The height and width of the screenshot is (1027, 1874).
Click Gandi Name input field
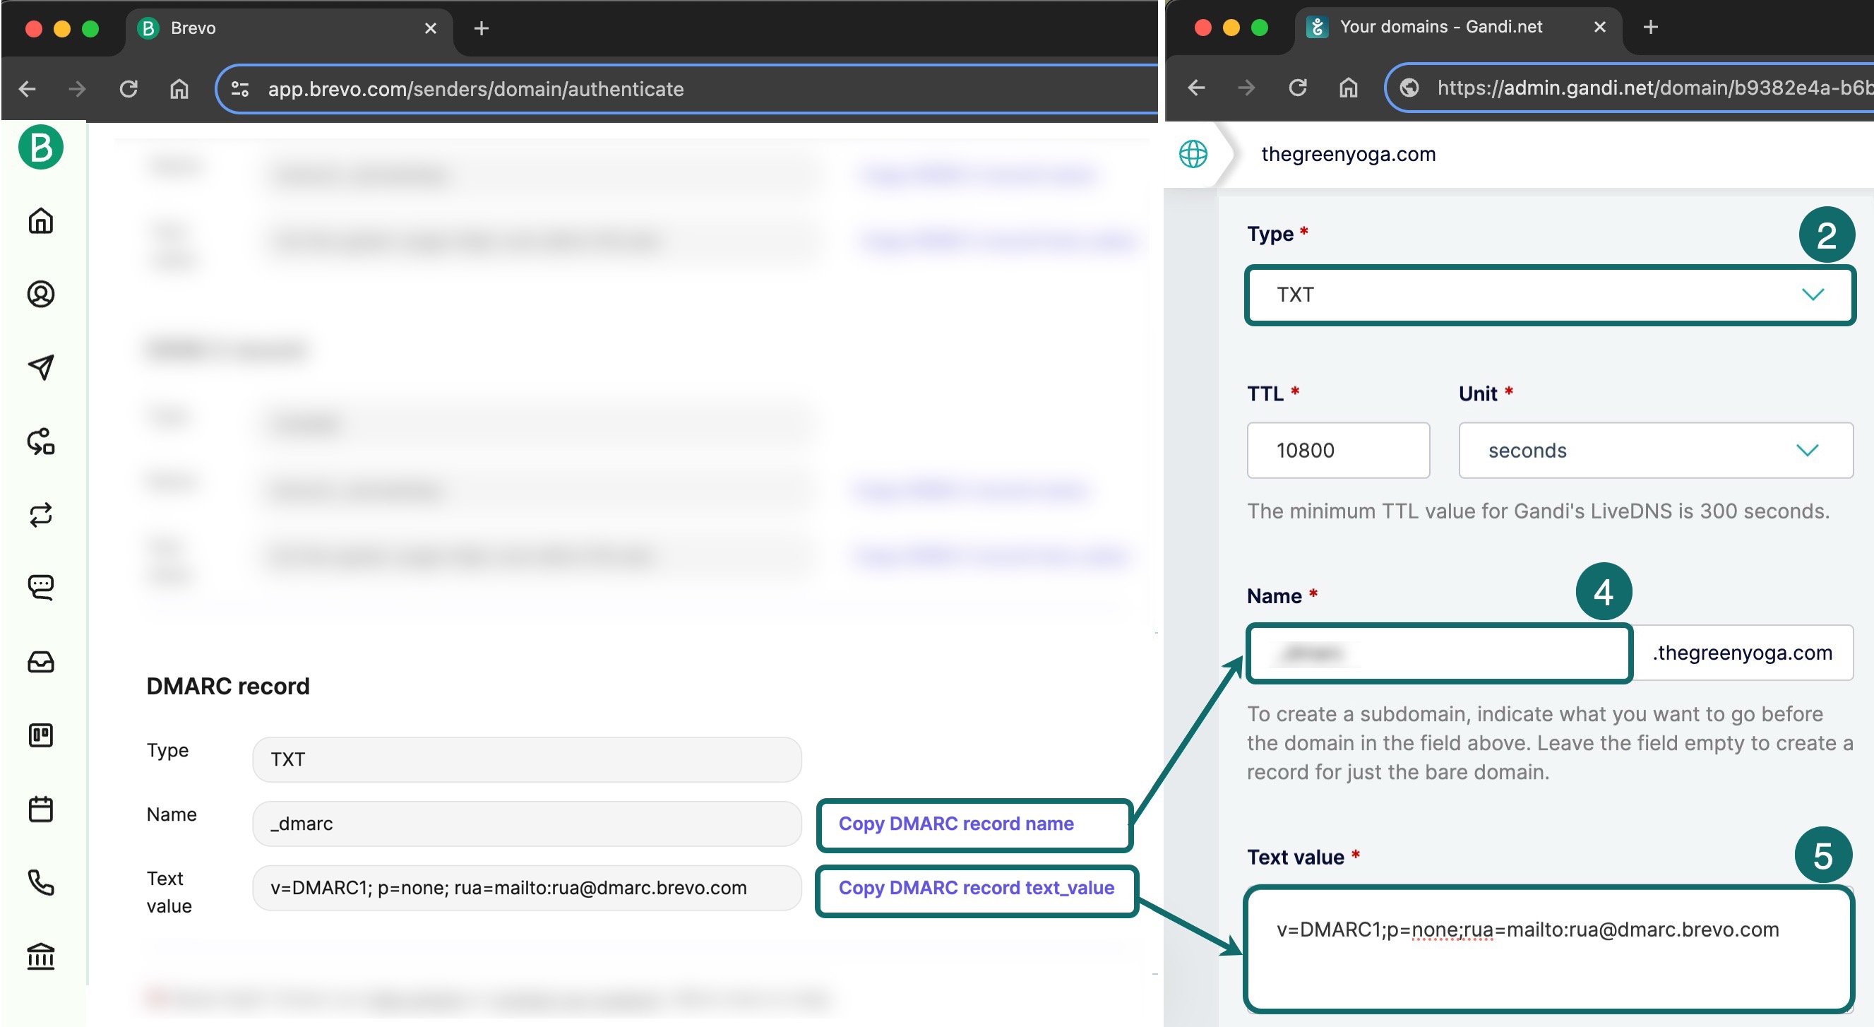point(1438,653)
